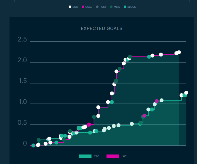Click the teal ZSC color swatch

pyautogui.click(x=85, y=156)
